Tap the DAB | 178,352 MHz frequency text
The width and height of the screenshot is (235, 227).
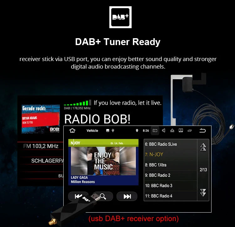click(x=77, y=108)
